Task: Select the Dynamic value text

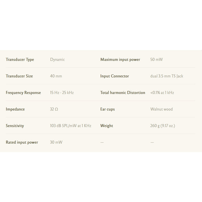Action: pyautogui.click(x=57, y=60)
